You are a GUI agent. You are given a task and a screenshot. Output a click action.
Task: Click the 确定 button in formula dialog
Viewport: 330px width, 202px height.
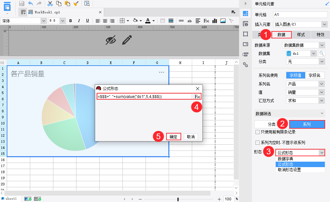[174, 137]
